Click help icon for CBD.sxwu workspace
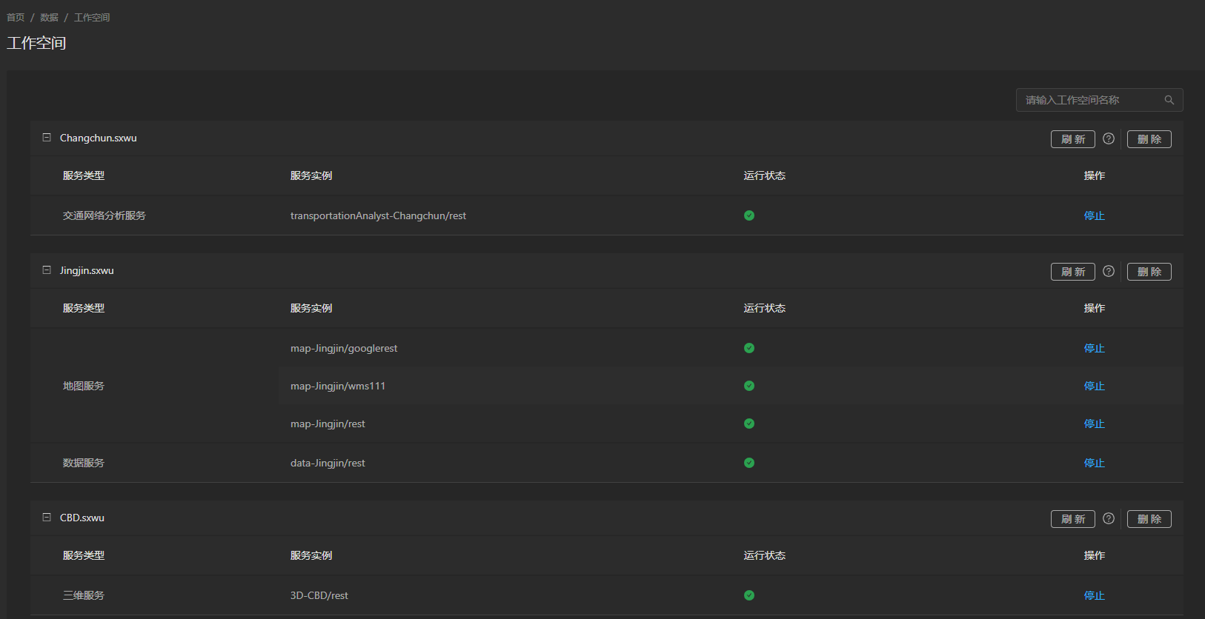Screen dimensions: 1205x619 click(x=1109, y=518)
